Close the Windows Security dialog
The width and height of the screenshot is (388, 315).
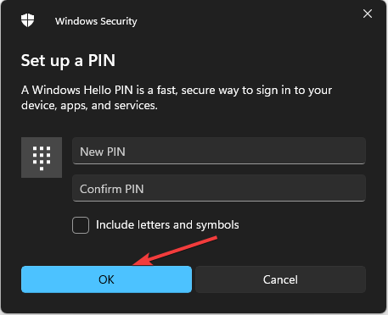368,14
